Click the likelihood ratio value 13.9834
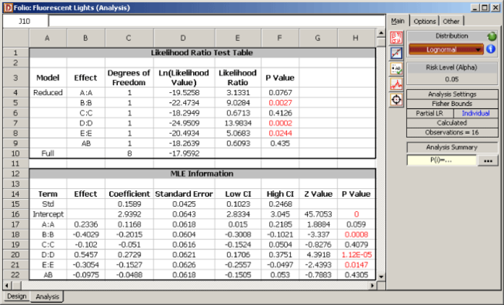The width and height of the screenshot is (504, 305). (x=238, y=123)
